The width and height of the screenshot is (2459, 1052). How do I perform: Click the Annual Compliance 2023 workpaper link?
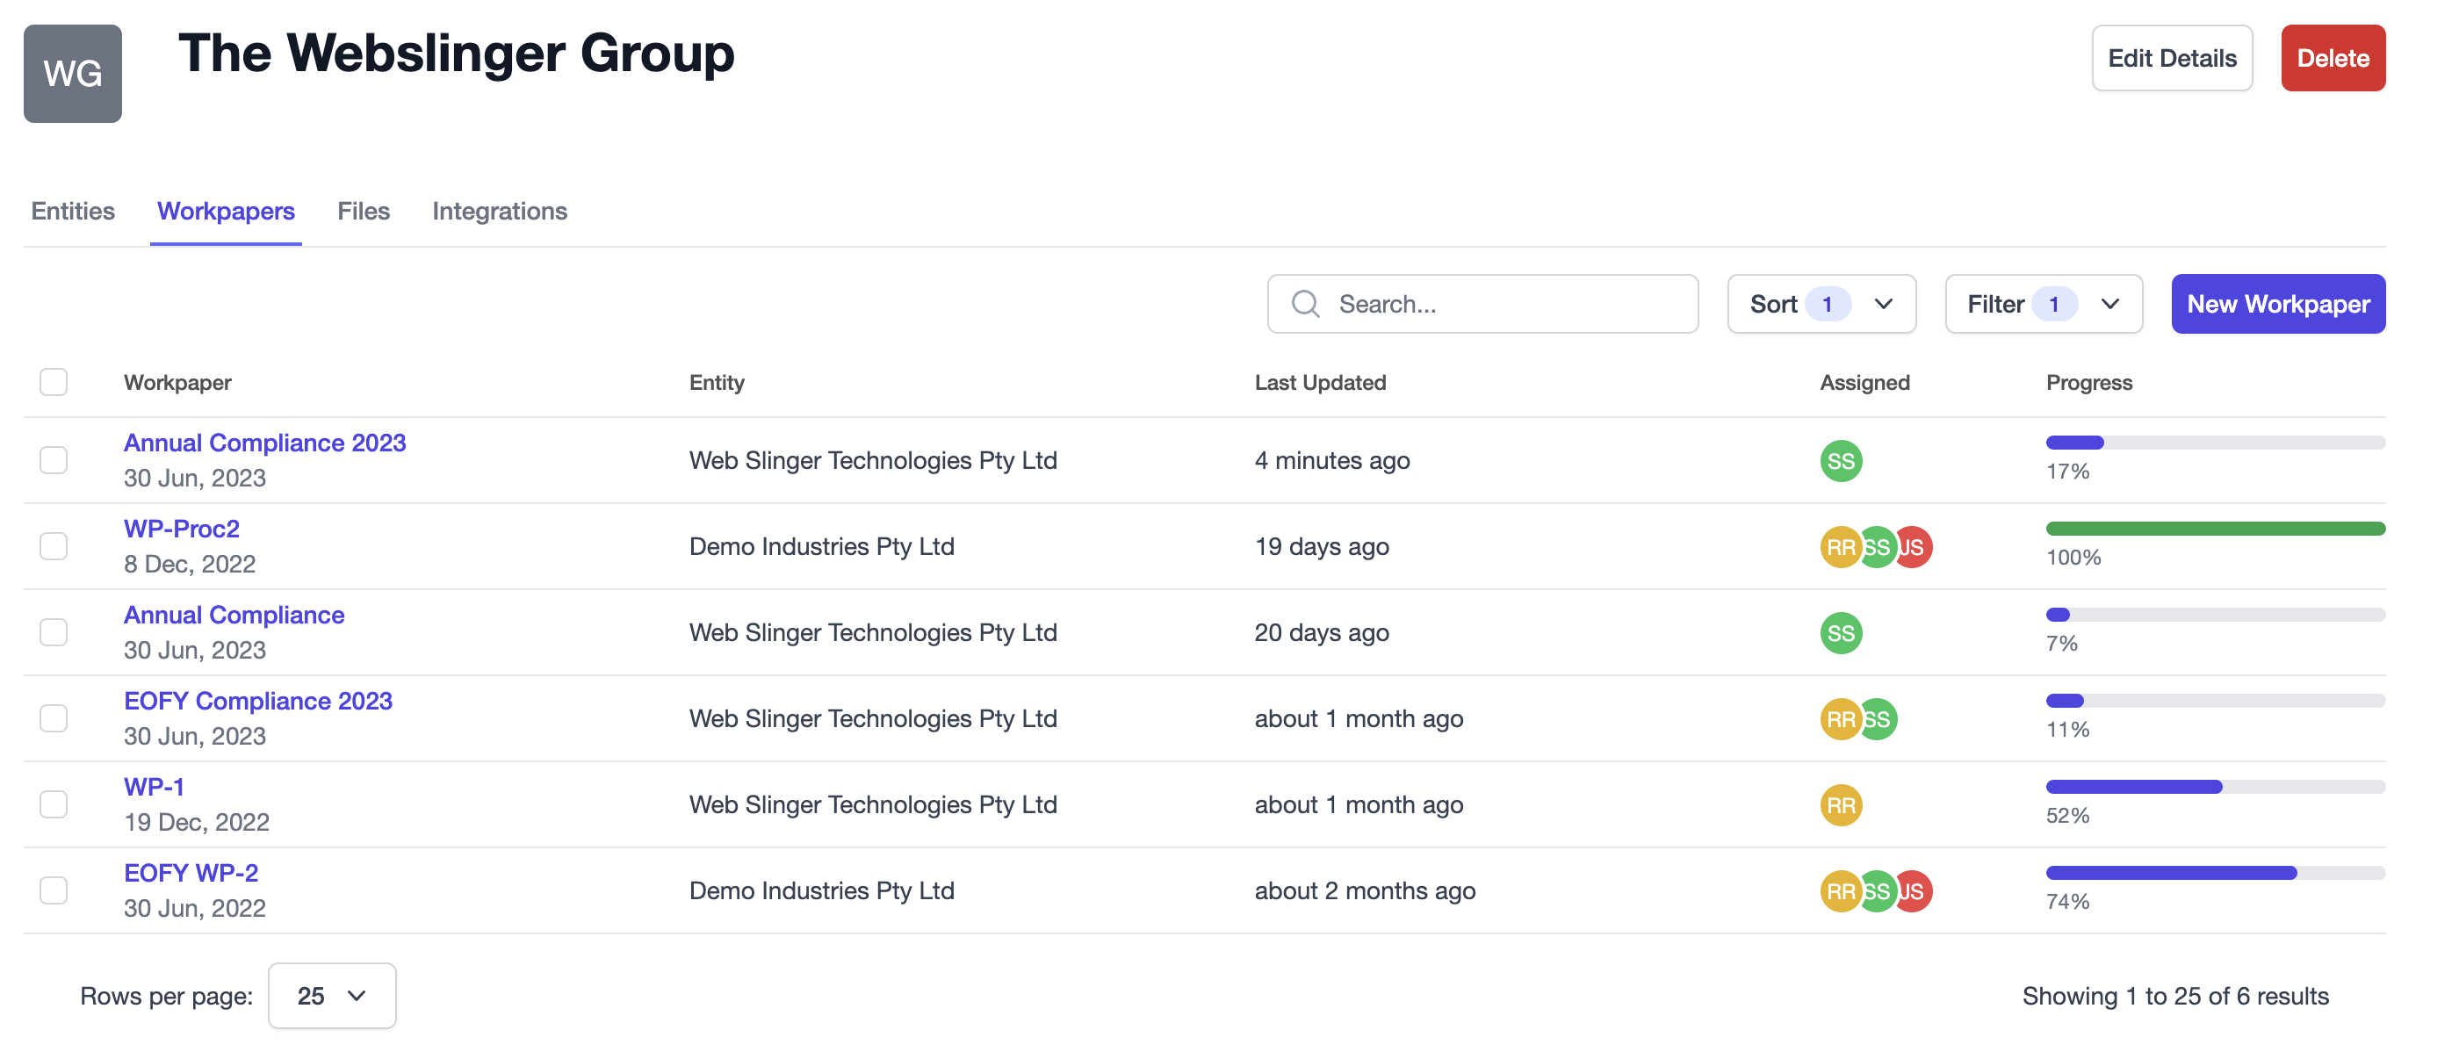[265, 442]
